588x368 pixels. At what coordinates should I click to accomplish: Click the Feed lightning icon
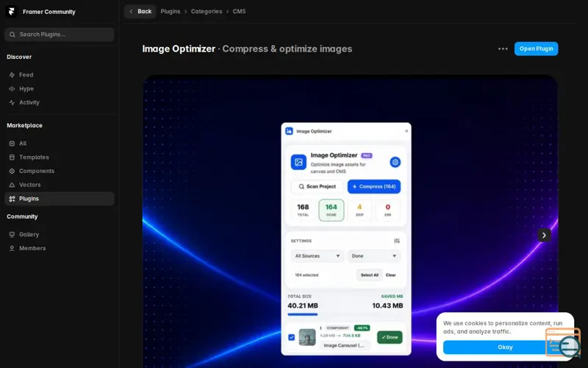pyautogui.click(x=12, y=75)
